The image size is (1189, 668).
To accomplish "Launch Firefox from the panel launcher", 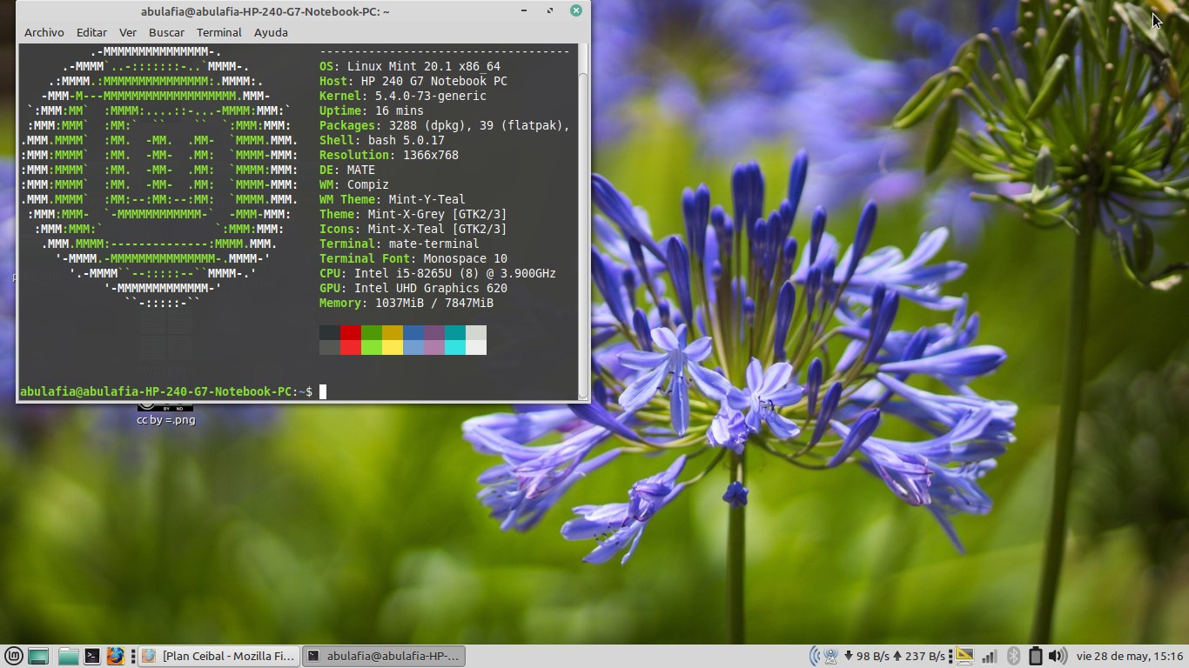I will [x=115, y=657].
